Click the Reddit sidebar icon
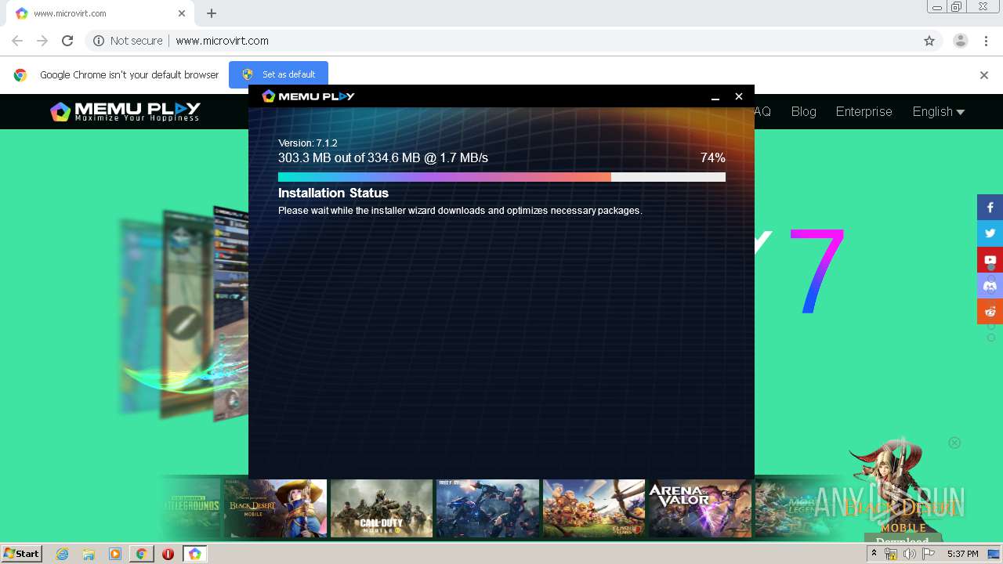Image resolution: width=1003 pixels, height=564 pixels. tap(990, 311)
